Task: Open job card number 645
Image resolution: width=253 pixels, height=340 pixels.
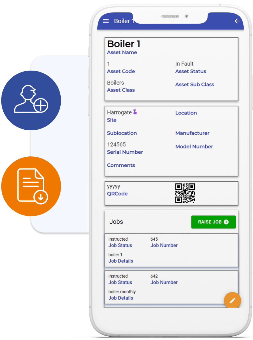Action: pos(171,250)
